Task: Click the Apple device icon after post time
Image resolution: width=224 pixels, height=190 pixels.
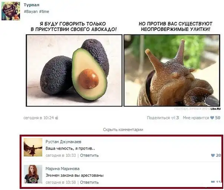Action: (57, 118)
